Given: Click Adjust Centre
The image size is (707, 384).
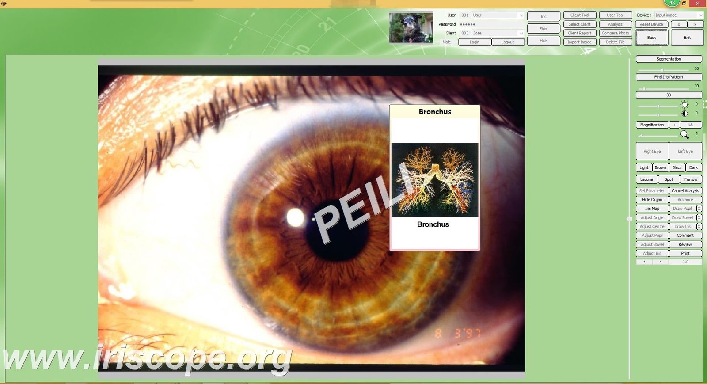Looking at the screenshot, I should (652, 227).
